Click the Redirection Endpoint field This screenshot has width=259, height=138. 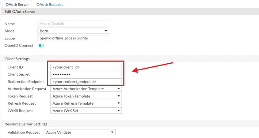86,82
